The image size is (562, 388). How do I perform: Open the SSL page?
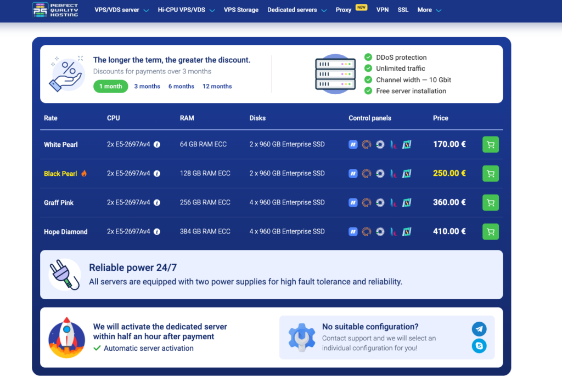click(x=403, y=10)
